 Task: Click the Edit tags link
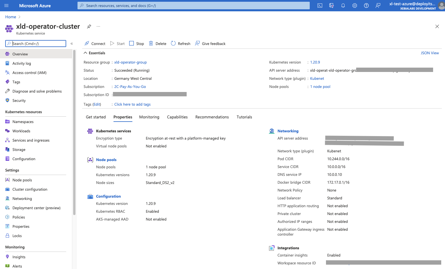pyautogui.click(x=97, y=104)
